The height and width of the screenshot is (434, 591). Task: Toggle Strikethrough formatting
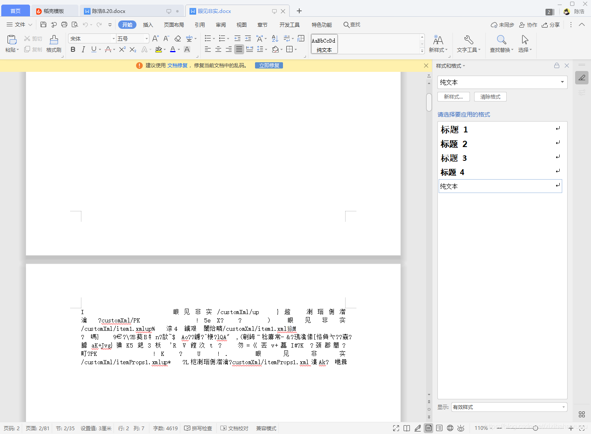(x=108, y=49)
